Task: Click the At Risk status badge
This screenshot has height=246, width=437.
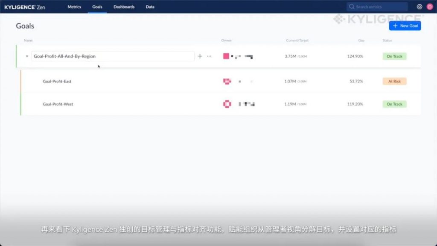Action: pyautogui.click(x=394, y=81)
